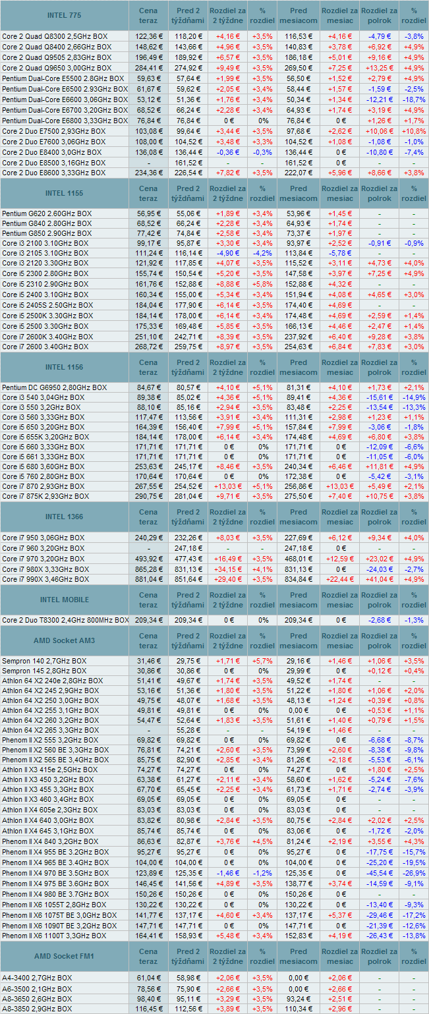Click the -29,46 € half-year change for X6 1075T

point(379,916)
